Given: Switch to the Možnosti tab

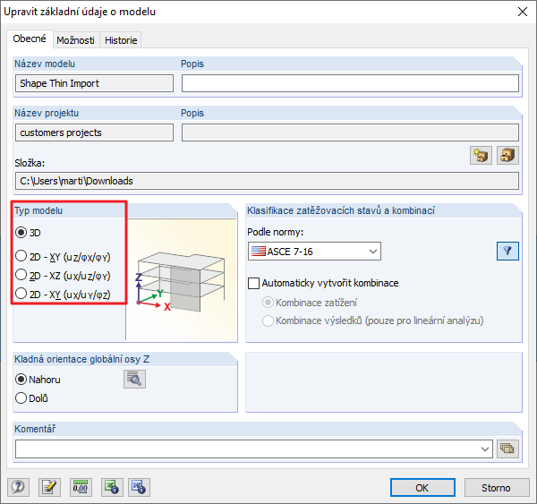Looking at the screenshot, I should [x=76, y=40].
